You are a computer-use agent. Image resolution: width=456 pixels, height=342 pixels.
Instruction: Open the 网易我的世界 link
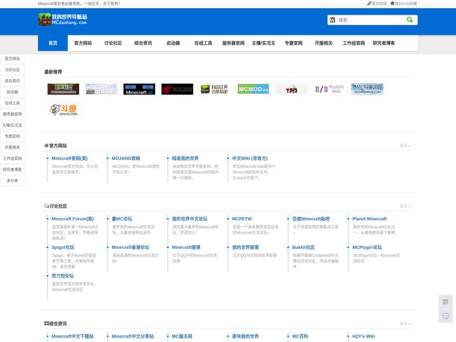[x=185, y=158]
